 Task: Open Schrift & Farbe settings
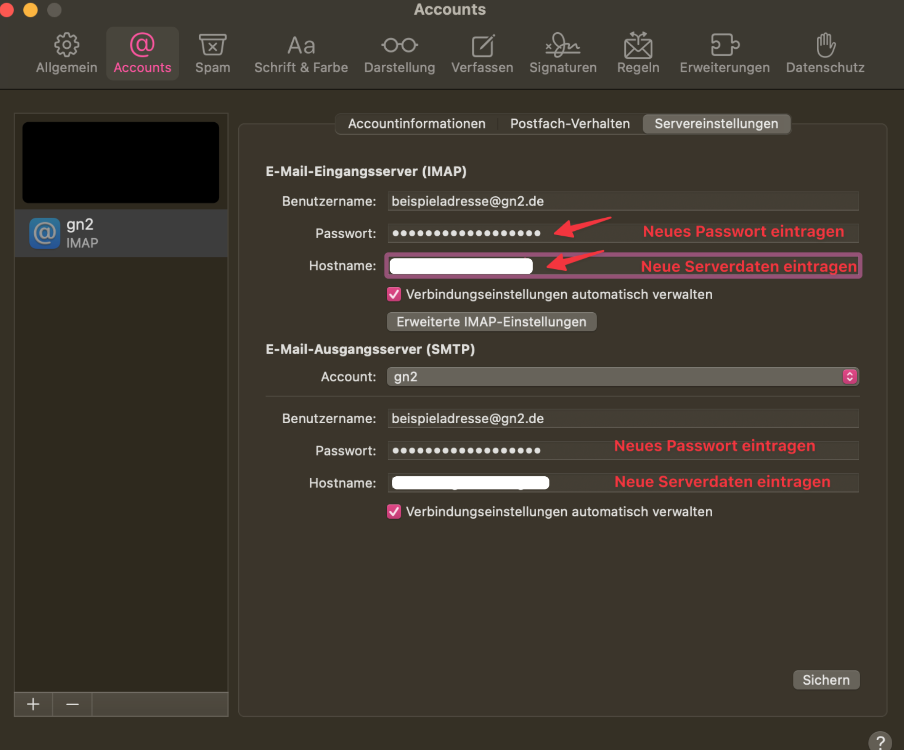point(301,54)
